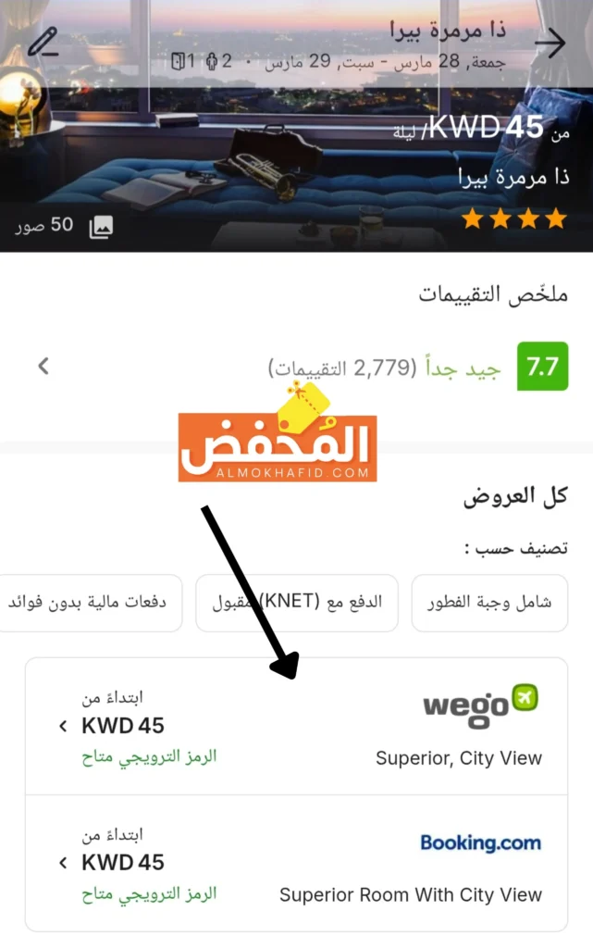593x948 pixels.
Task: Toggle the دفعات مالية بدون فوائد filter
Action: pos(91,603)
